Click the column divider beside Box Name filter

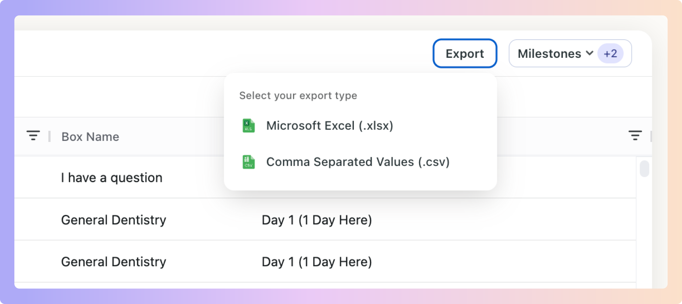click(x=49, y=136)
